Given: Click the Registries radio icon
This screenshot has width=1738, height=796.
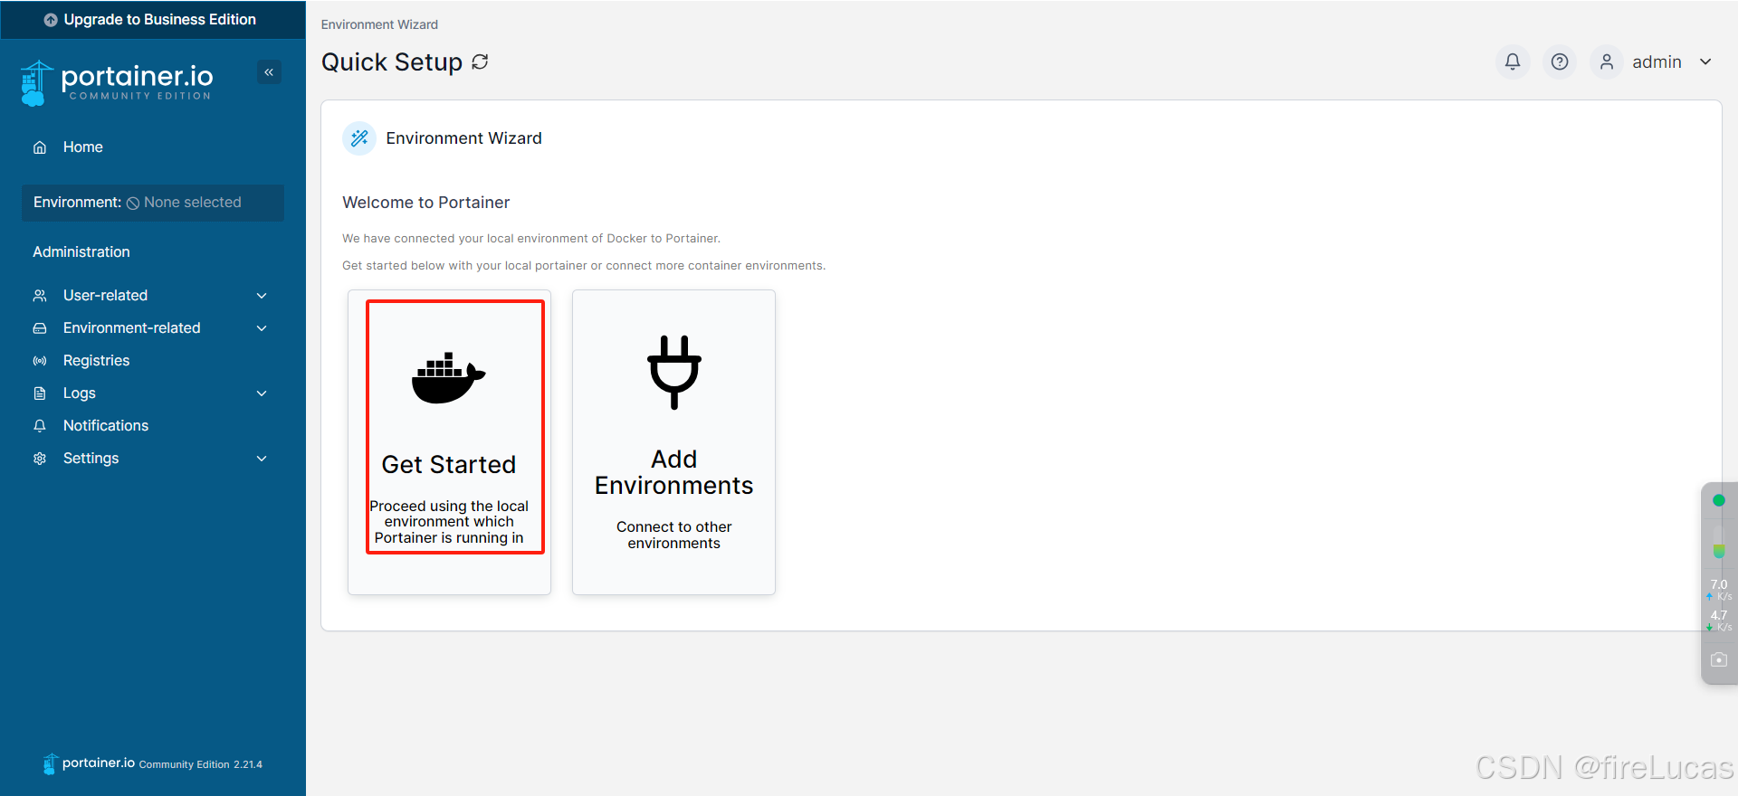Looking at the screenshot, I should point(40,361).
